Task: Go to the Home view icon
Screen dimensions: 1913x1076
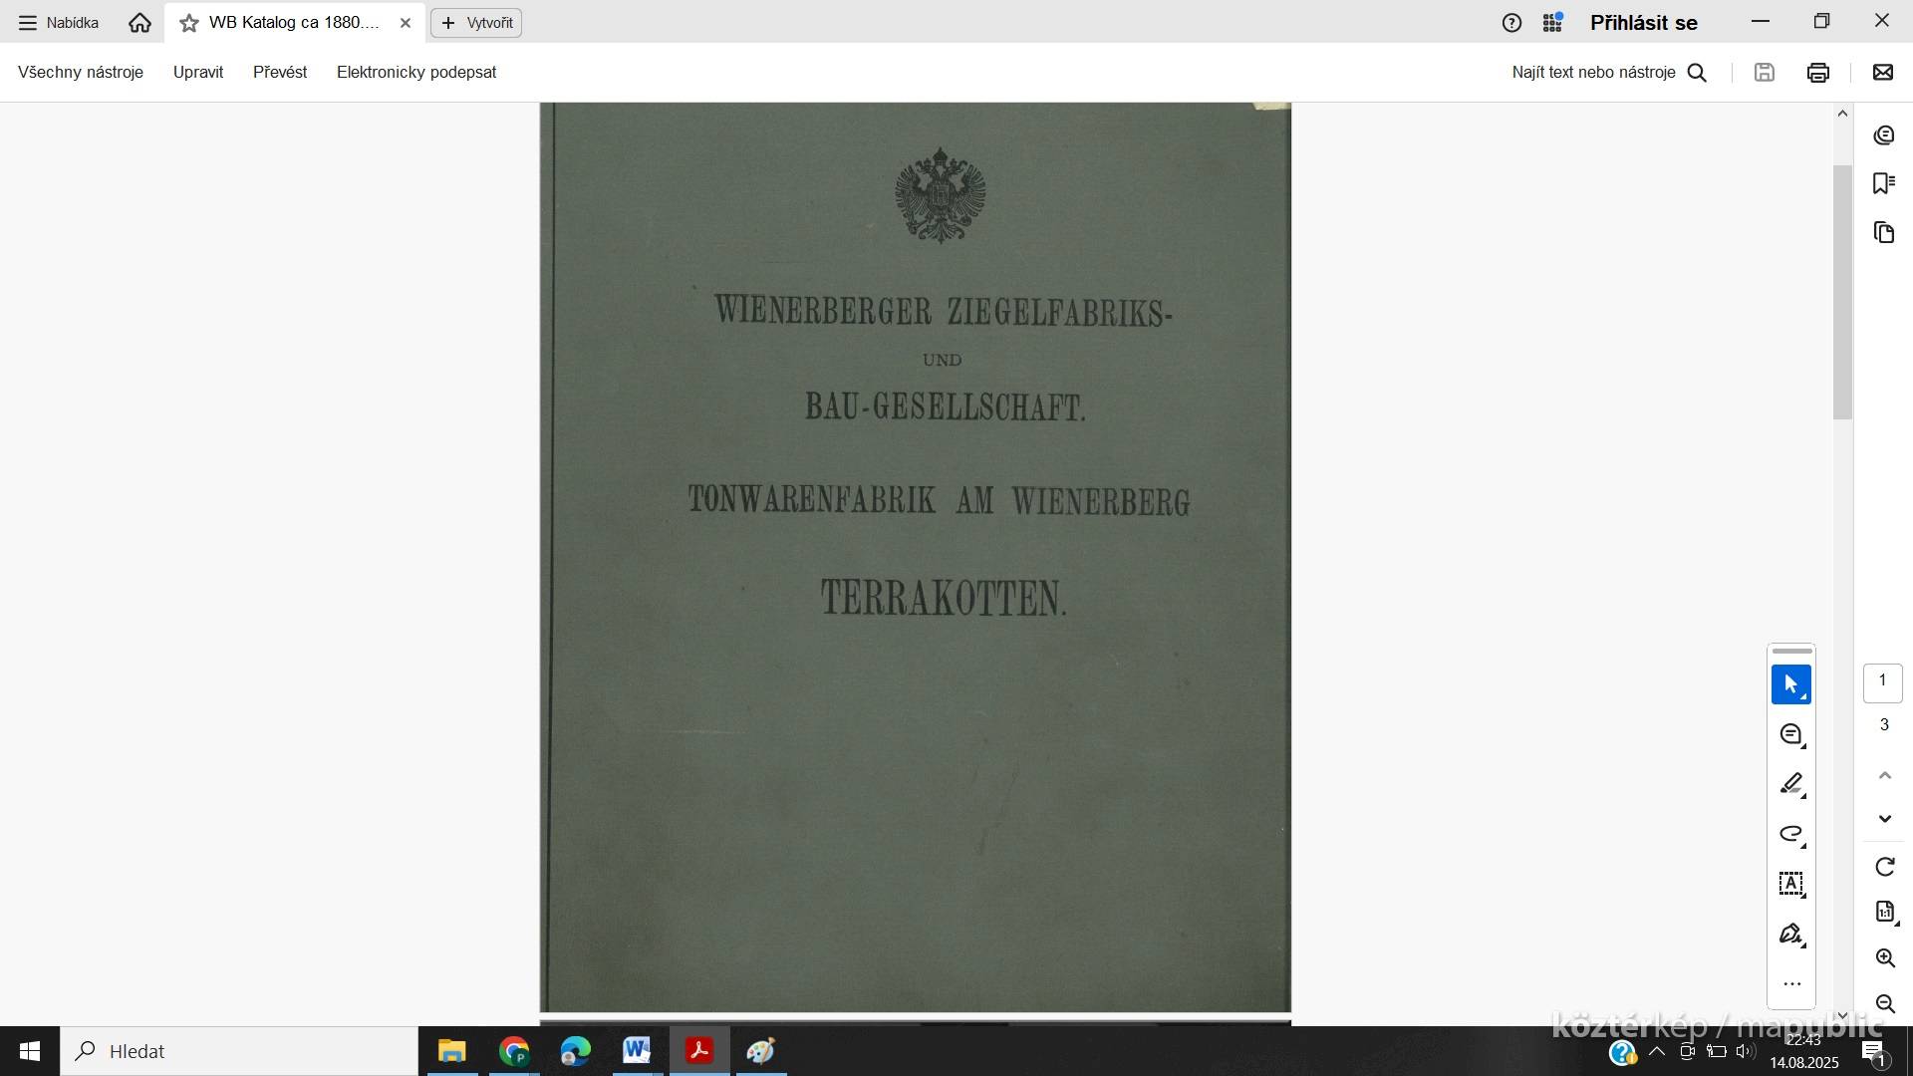Action: pos(139,22)
